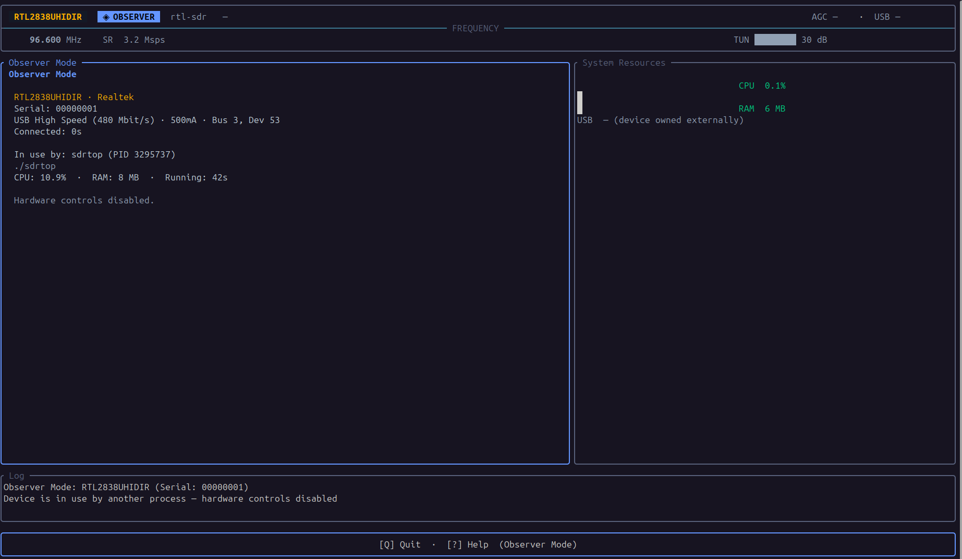Click the SR 3.2 Msps sample rate
This screenshot has width=962, height=559.
click(x=133, y=40)
